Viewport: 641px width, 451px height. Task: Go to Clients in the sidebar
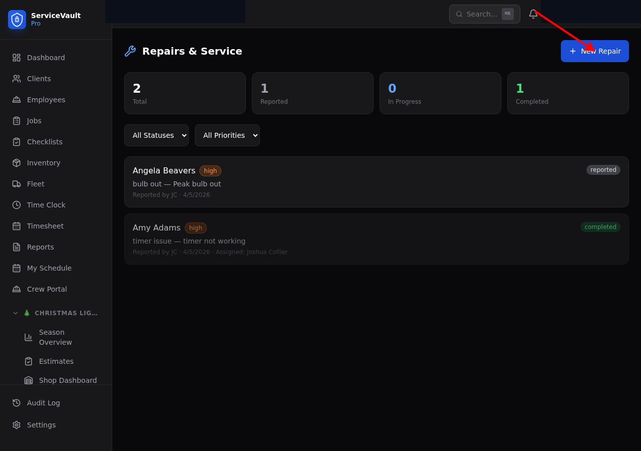pyautogui.click(x=39, y=79)
